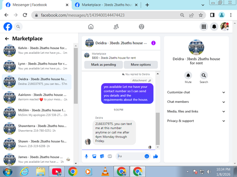Click Deidra's avatar beside her message
This screenshot has width=237, height=177.
coord(88,142)
